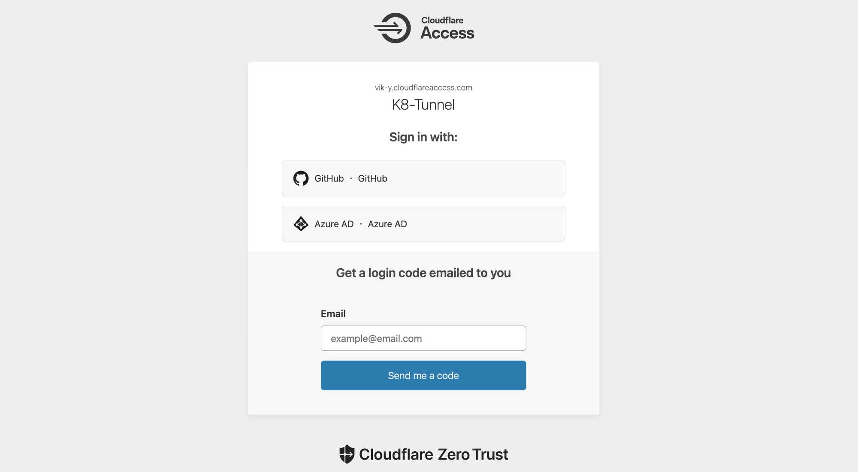The height and width of the screenshot is (472, 858).
Task: Click the 'Sign in with:' heading
Action: (423, 137)
